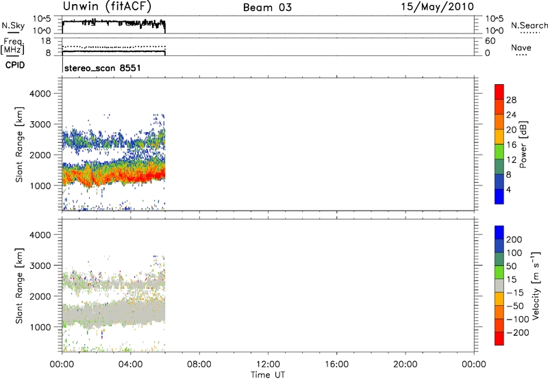Click the 'CPID' row label

click(x=15, y=65)
